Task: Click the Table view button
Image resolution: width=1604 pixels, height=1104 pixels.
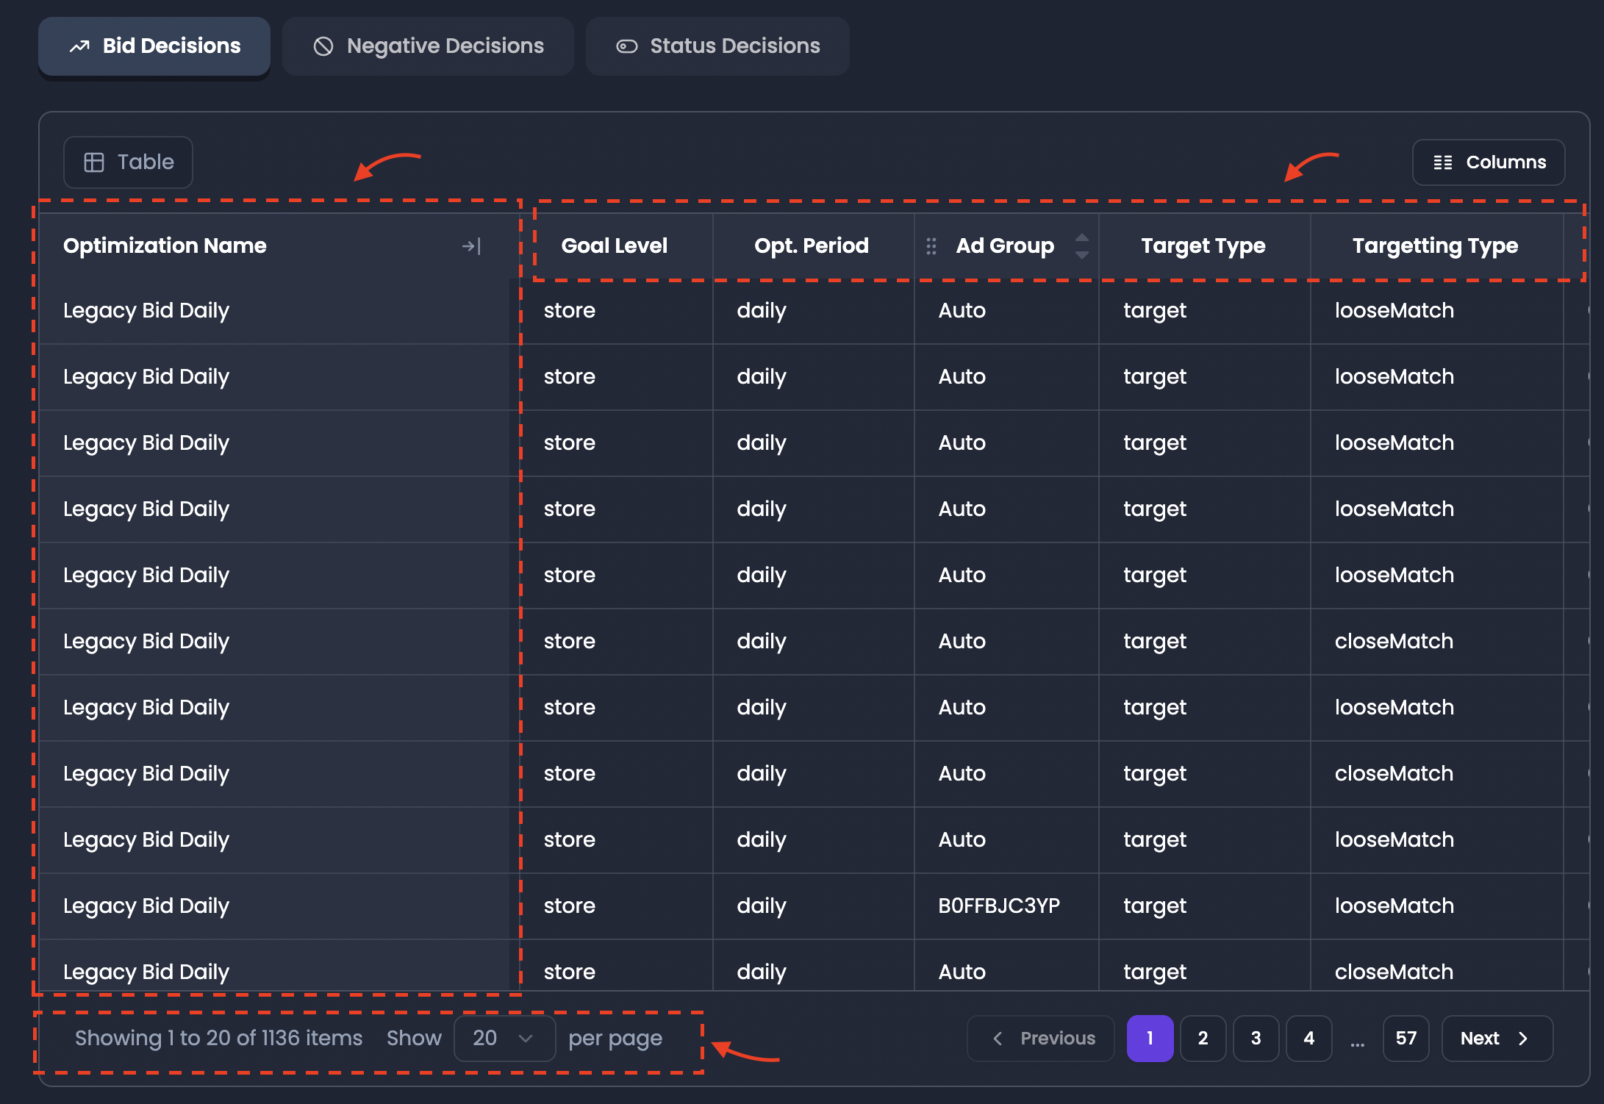Action: click(129, 162)
